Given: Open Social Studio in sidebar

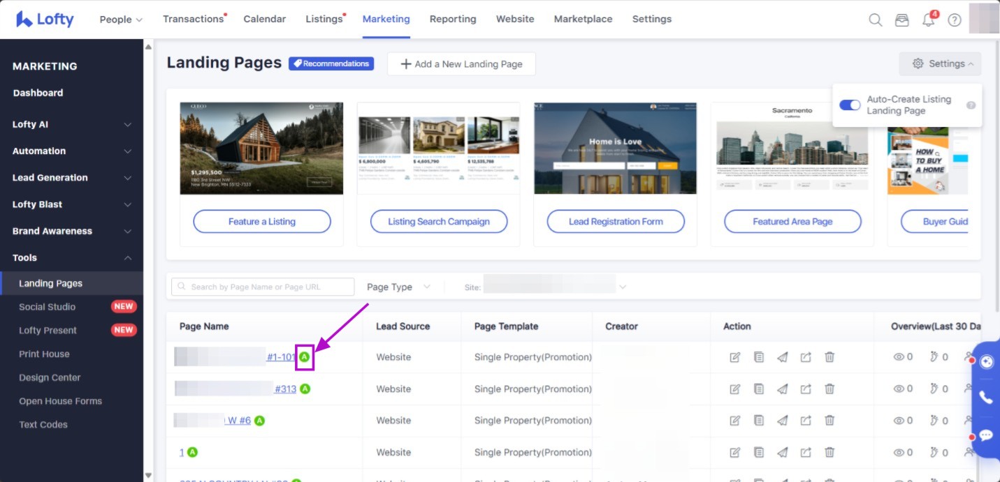Looking at the screenshot, I should point(47,307).
